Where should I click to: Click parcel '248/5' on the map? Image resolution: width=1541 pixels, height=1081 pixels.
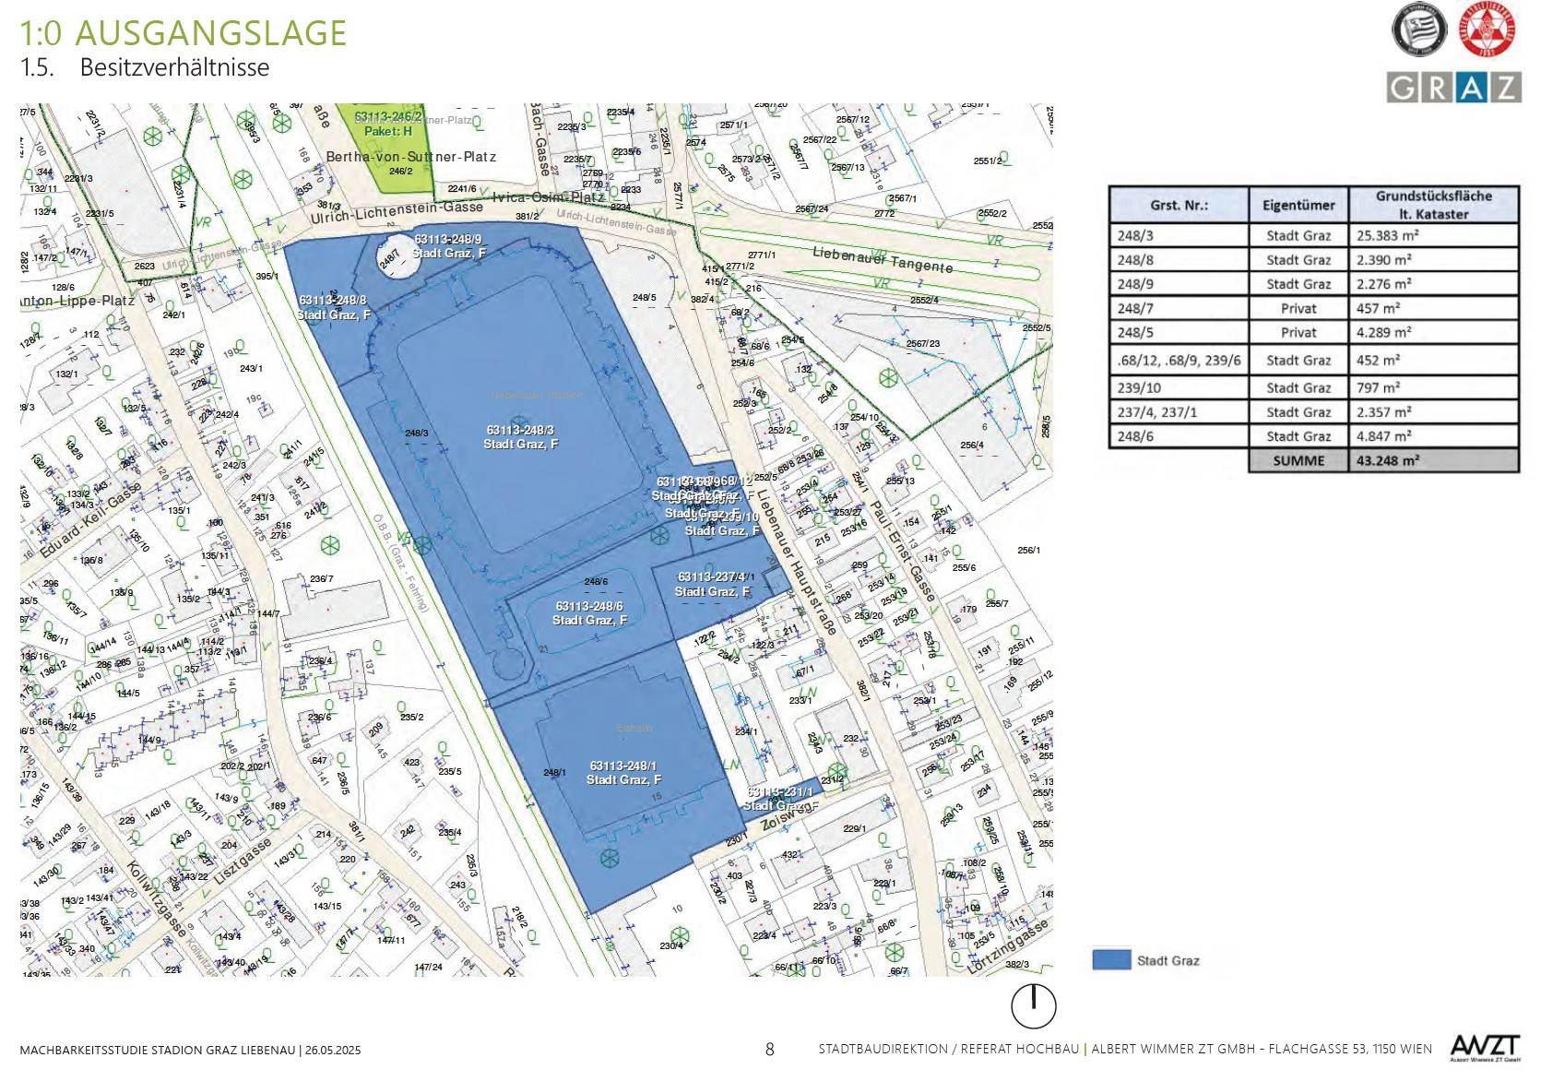[645, 297]
